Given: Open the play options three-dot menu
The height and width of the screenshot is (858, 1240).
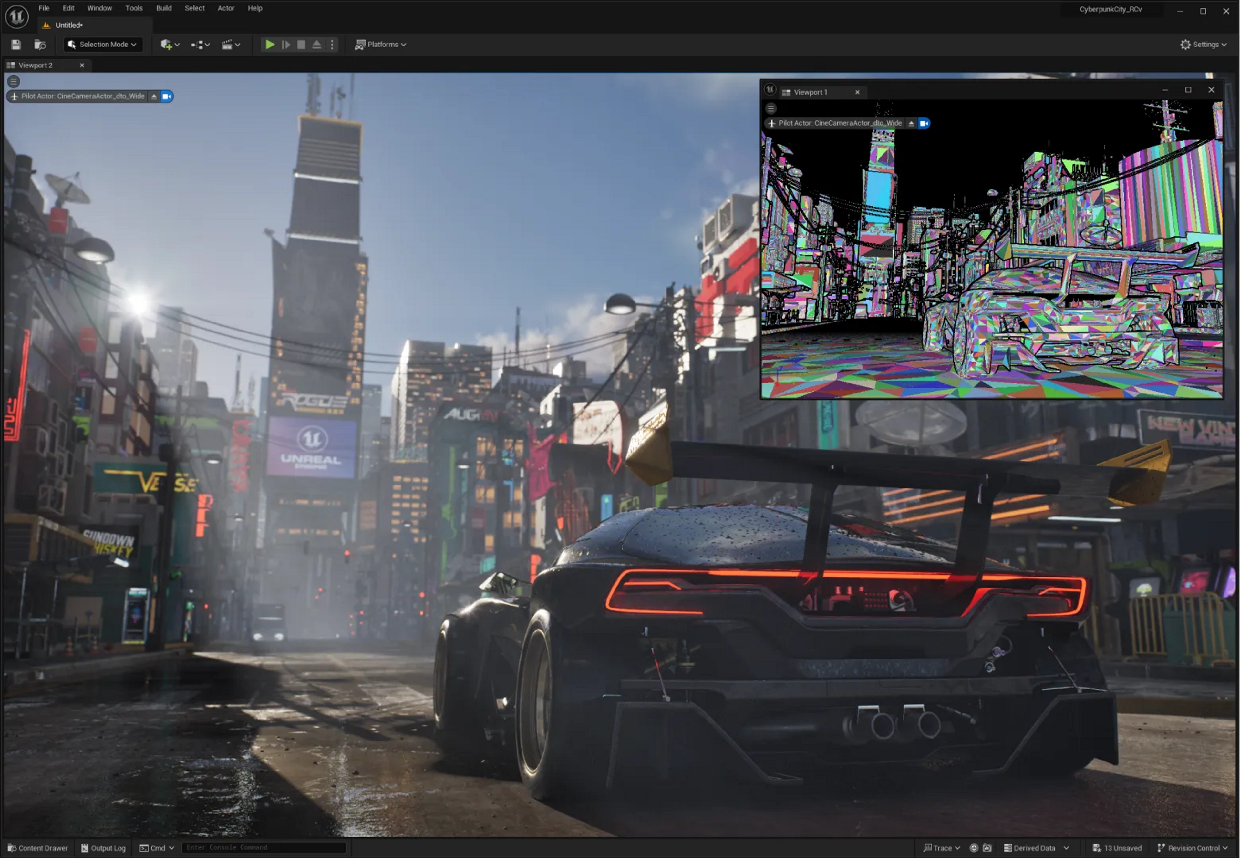Looking at the screenshot, I should point(332,45).
